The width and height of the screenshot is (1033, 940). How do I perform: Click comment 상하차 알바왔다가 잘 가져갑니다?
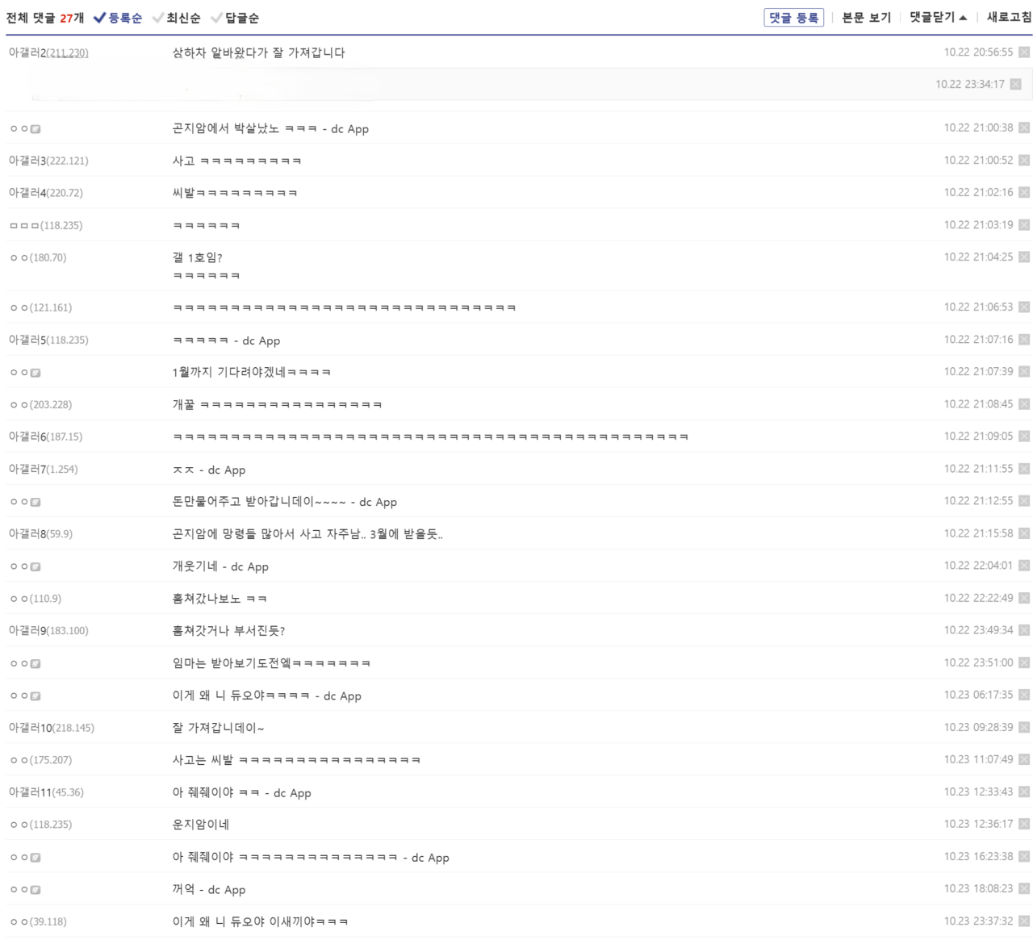click(x=258, y=52)
